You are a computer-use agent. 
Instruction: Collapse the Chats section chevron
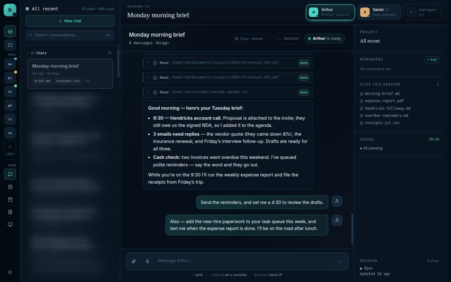pos(27,53)
